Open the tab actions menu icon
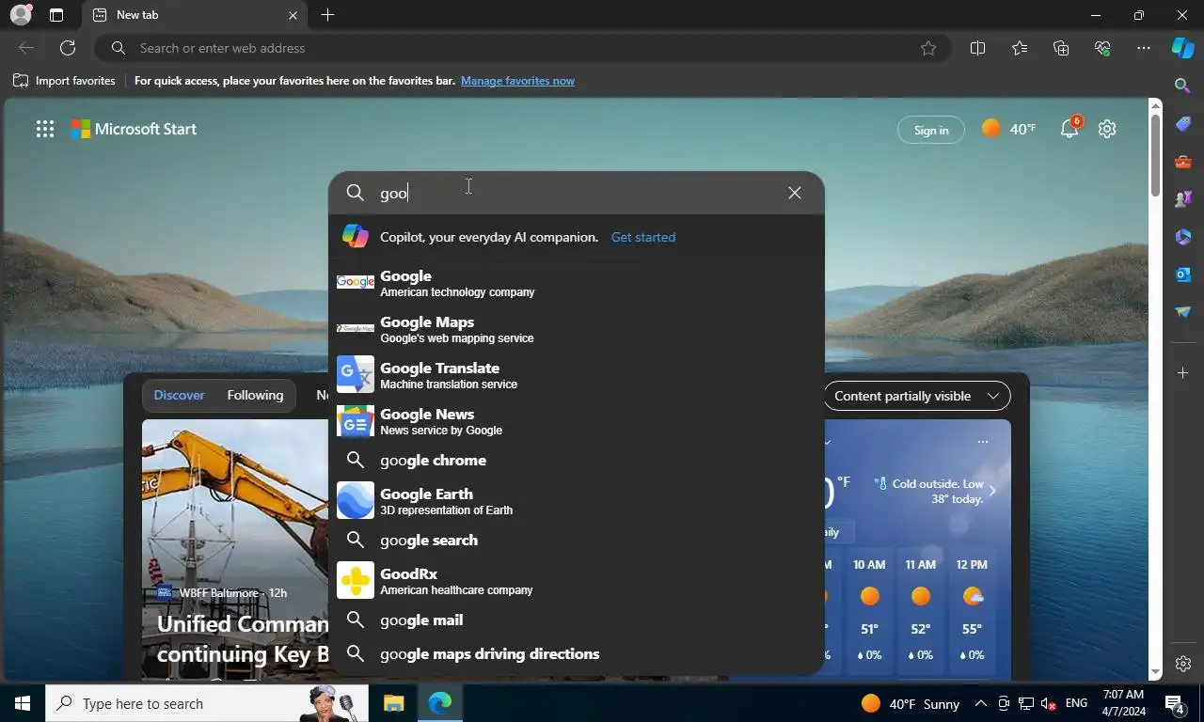Screen dimensions: 1204x722 (x=56, y=15)
